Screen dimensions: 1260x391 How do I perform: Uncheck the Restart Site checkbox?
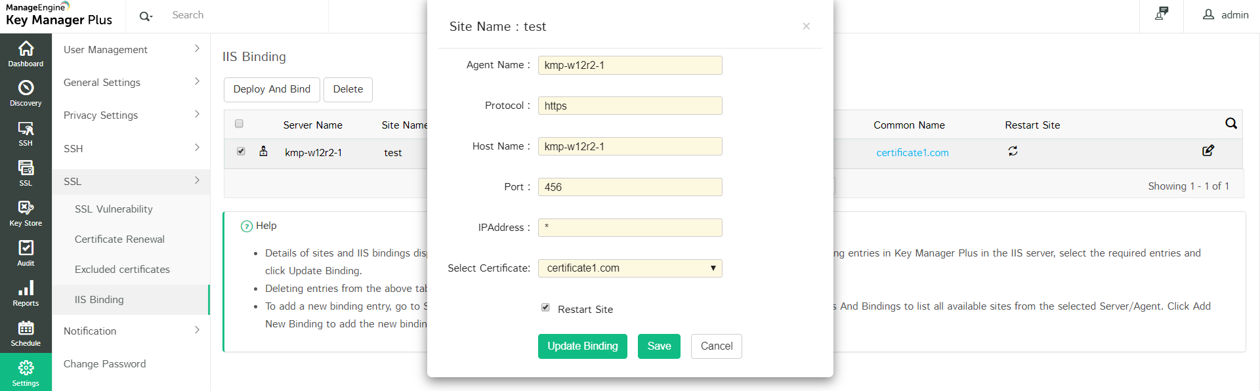coord(545,308)
